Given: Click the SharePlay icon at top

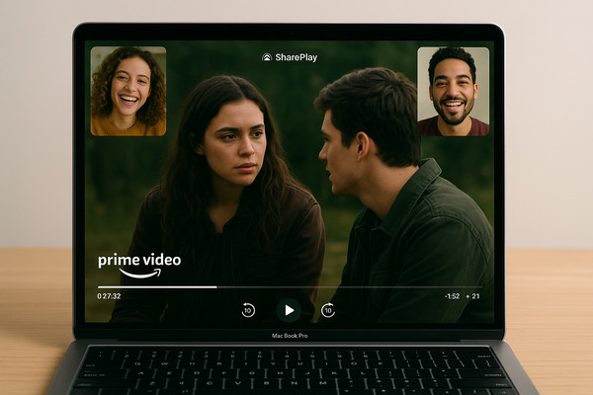Looking at the screenshot, I should [x=267, y=57].
